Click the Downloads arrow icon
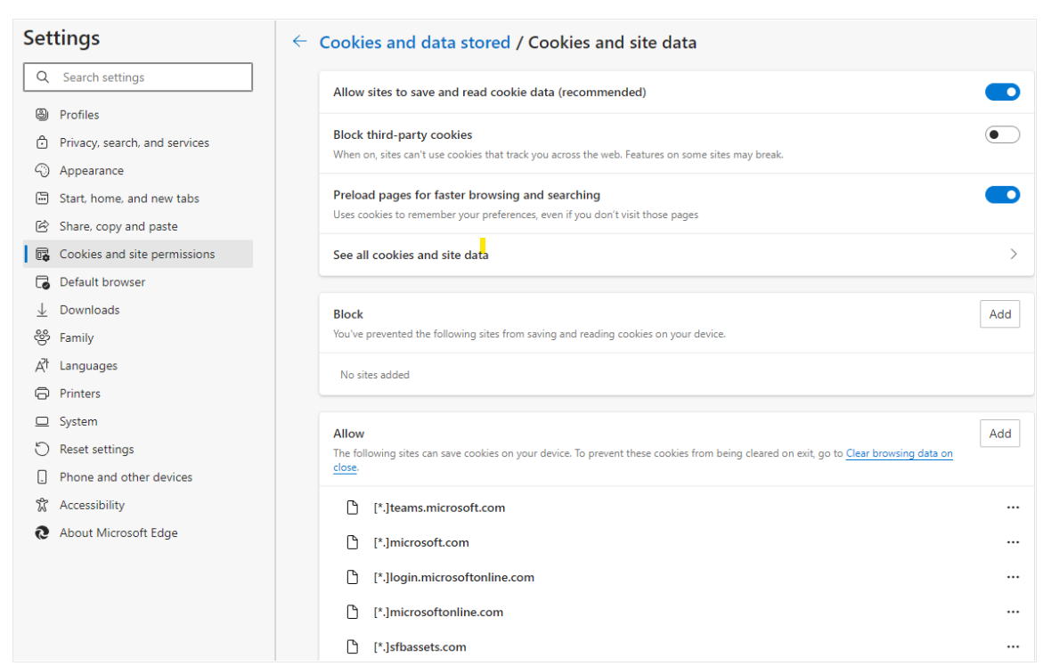Screen dimensions: 1043x666 coord(42,310)
